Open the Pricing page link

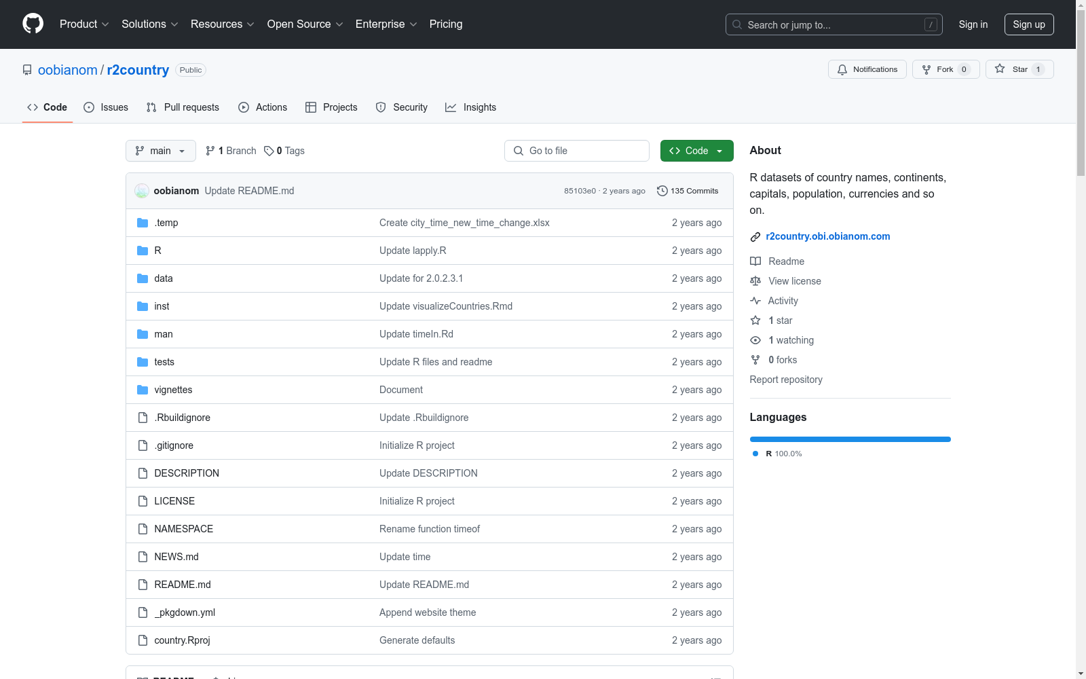click(446, 24)
